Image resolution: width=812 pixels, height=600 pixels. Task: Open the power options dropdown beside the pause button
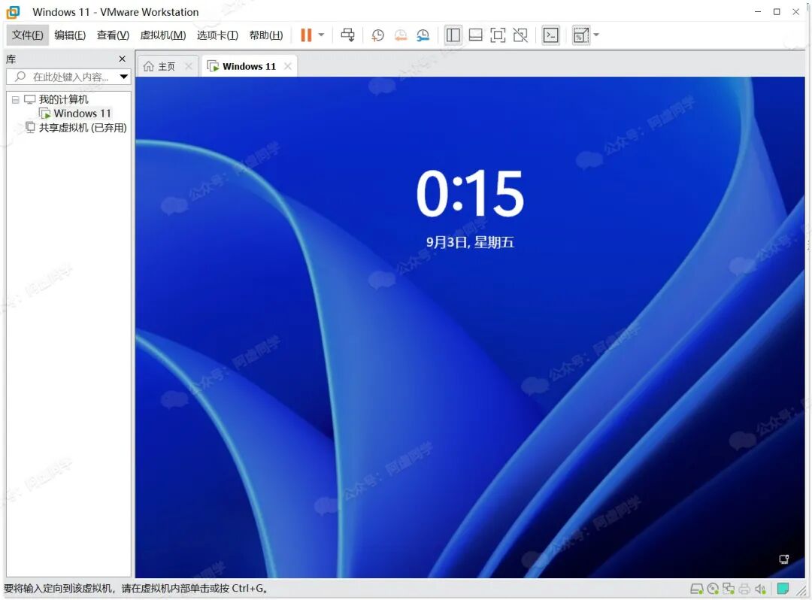321,35
